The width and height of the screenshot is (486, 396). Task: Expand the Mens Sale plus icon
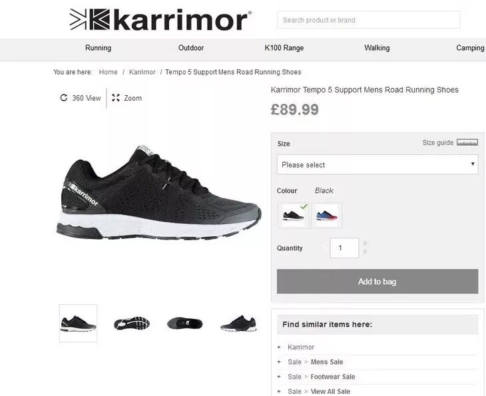tap(279, 362)
